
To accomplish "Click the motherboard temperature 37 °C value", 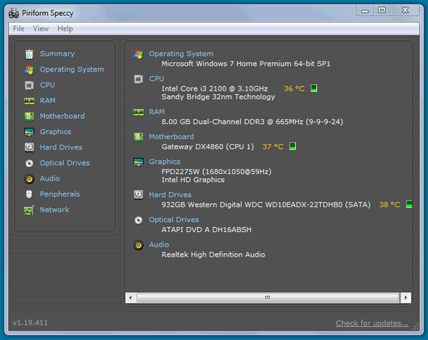I will 273,146.
